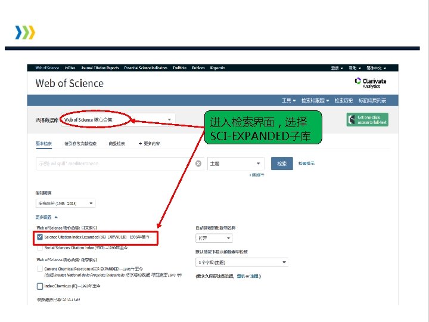Open Journal Citation Reports link
The image size is (429, 322).
click(x=100, y=68)
